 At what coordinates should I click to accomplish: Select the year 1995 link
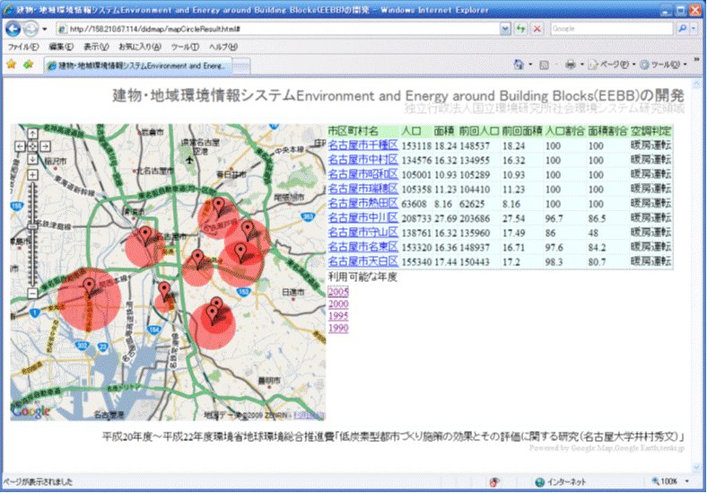(x=338, y=316)
